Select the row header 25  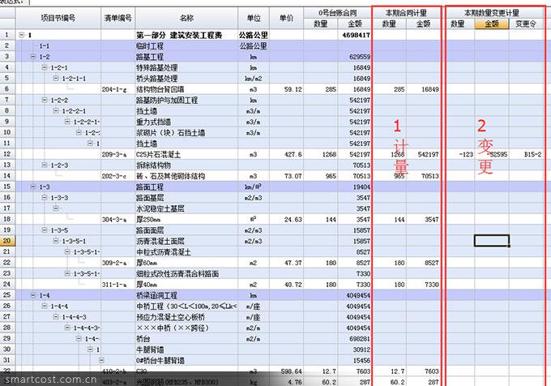click(7, 295)
